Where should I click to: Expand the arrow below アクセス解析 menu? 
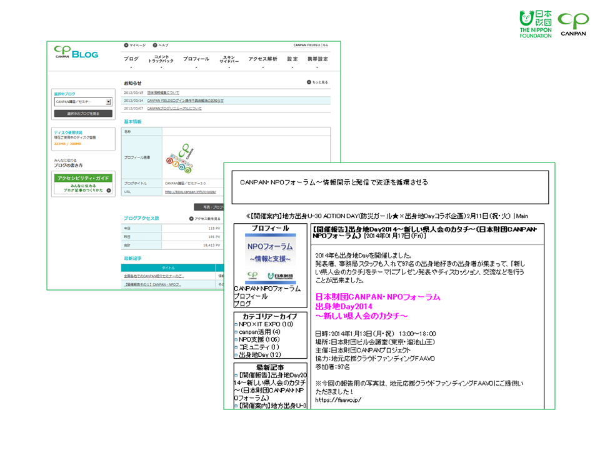click(263, 67)
